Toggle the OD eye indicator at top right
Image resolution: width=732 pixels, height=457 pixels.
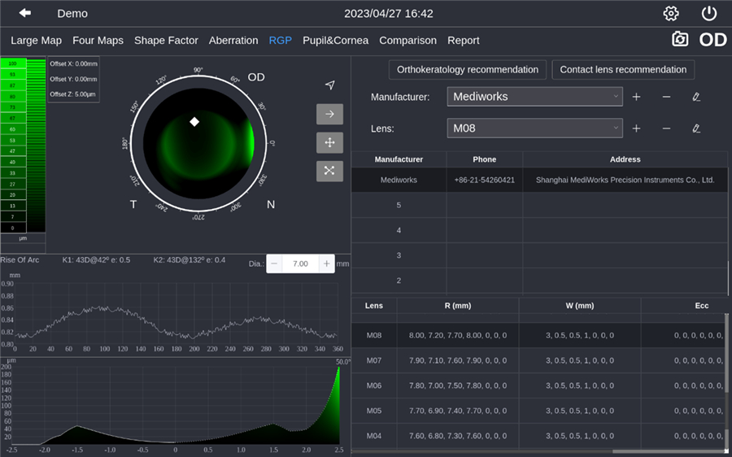point(712,40)
